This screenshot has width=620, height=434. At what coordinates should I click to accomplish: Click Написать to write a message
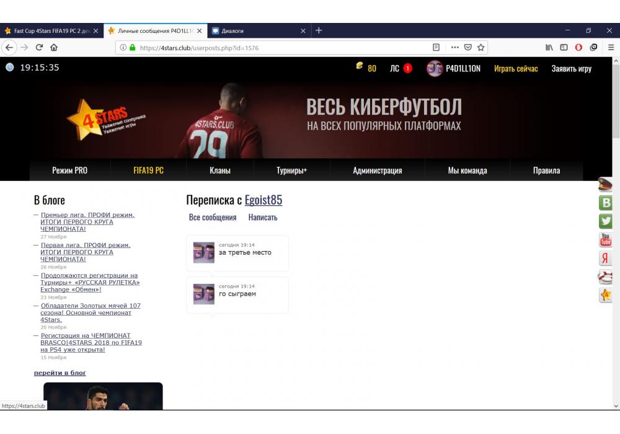coord(262,218)
